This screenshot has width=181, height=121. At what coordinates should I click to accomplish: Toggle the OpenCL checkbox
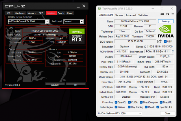point(116,102)
